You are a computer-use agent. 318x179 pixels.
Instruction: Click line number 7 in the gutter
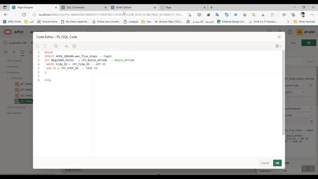(39, 76)
